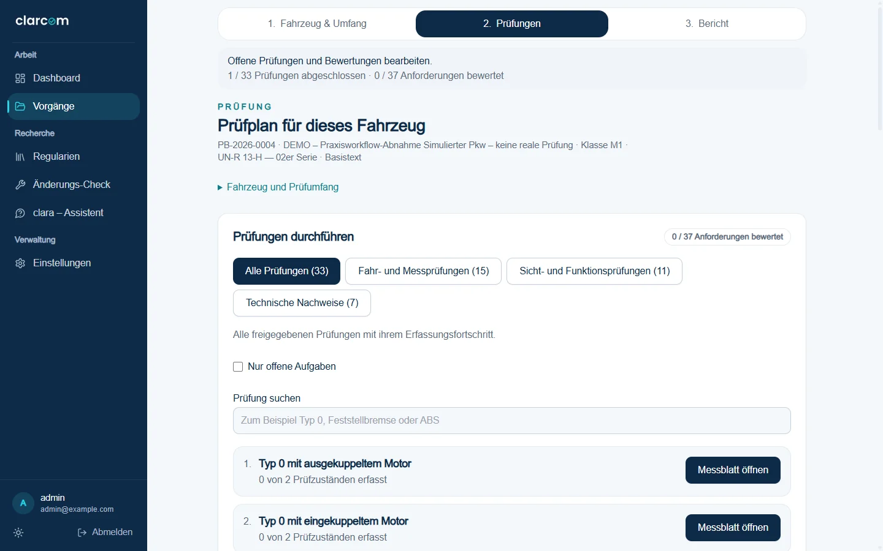Switch to step 3 Bericht
Screen dimensions: 883x551
pyautogui.click(x=707, y=24)
